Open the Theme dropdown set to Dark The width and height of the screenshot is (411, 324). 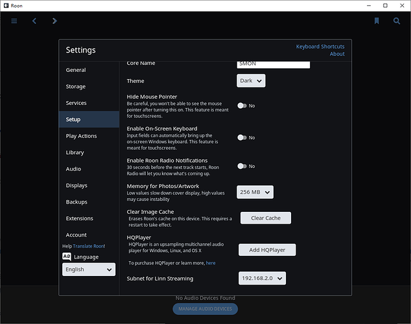click(x=251, y=80)
